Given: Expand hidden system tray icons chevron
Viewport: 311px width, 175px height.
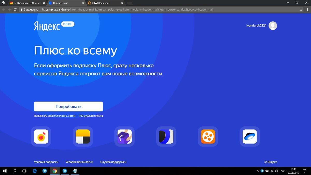Looking at the screenshot, I should click(x=257, y=171).
